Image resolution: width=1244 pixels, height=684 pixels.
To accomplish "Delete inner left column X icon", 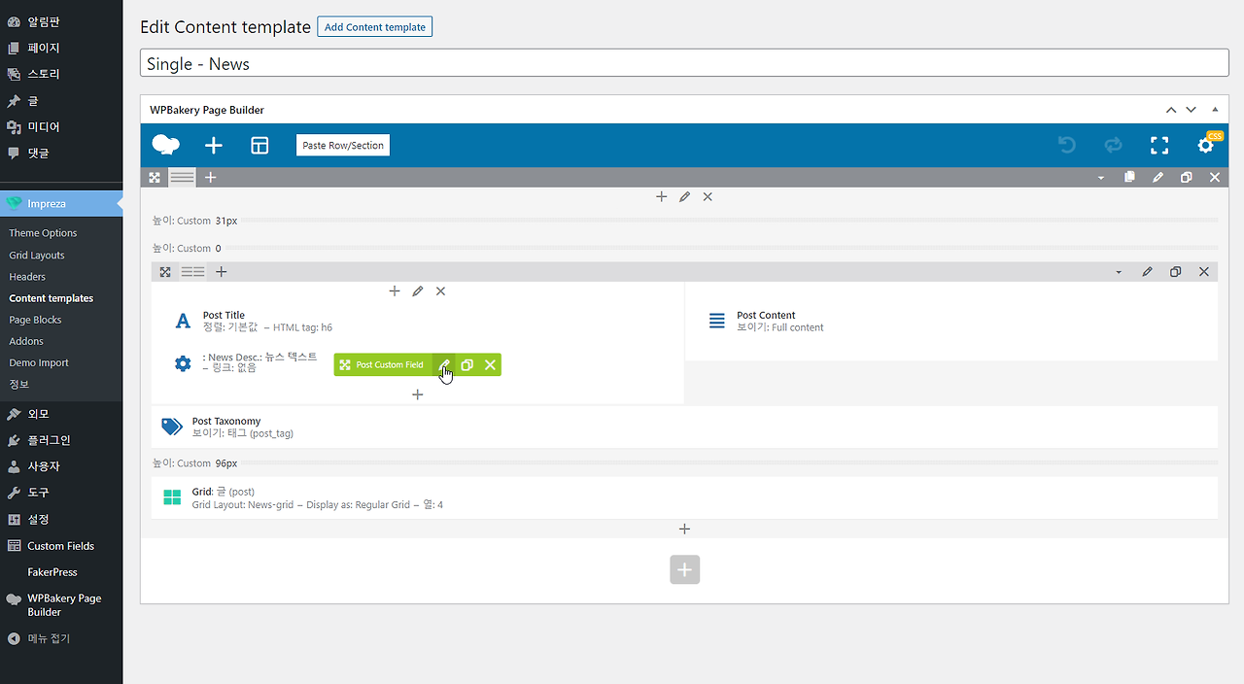I will pyautogui.click(x=440, y=291).
